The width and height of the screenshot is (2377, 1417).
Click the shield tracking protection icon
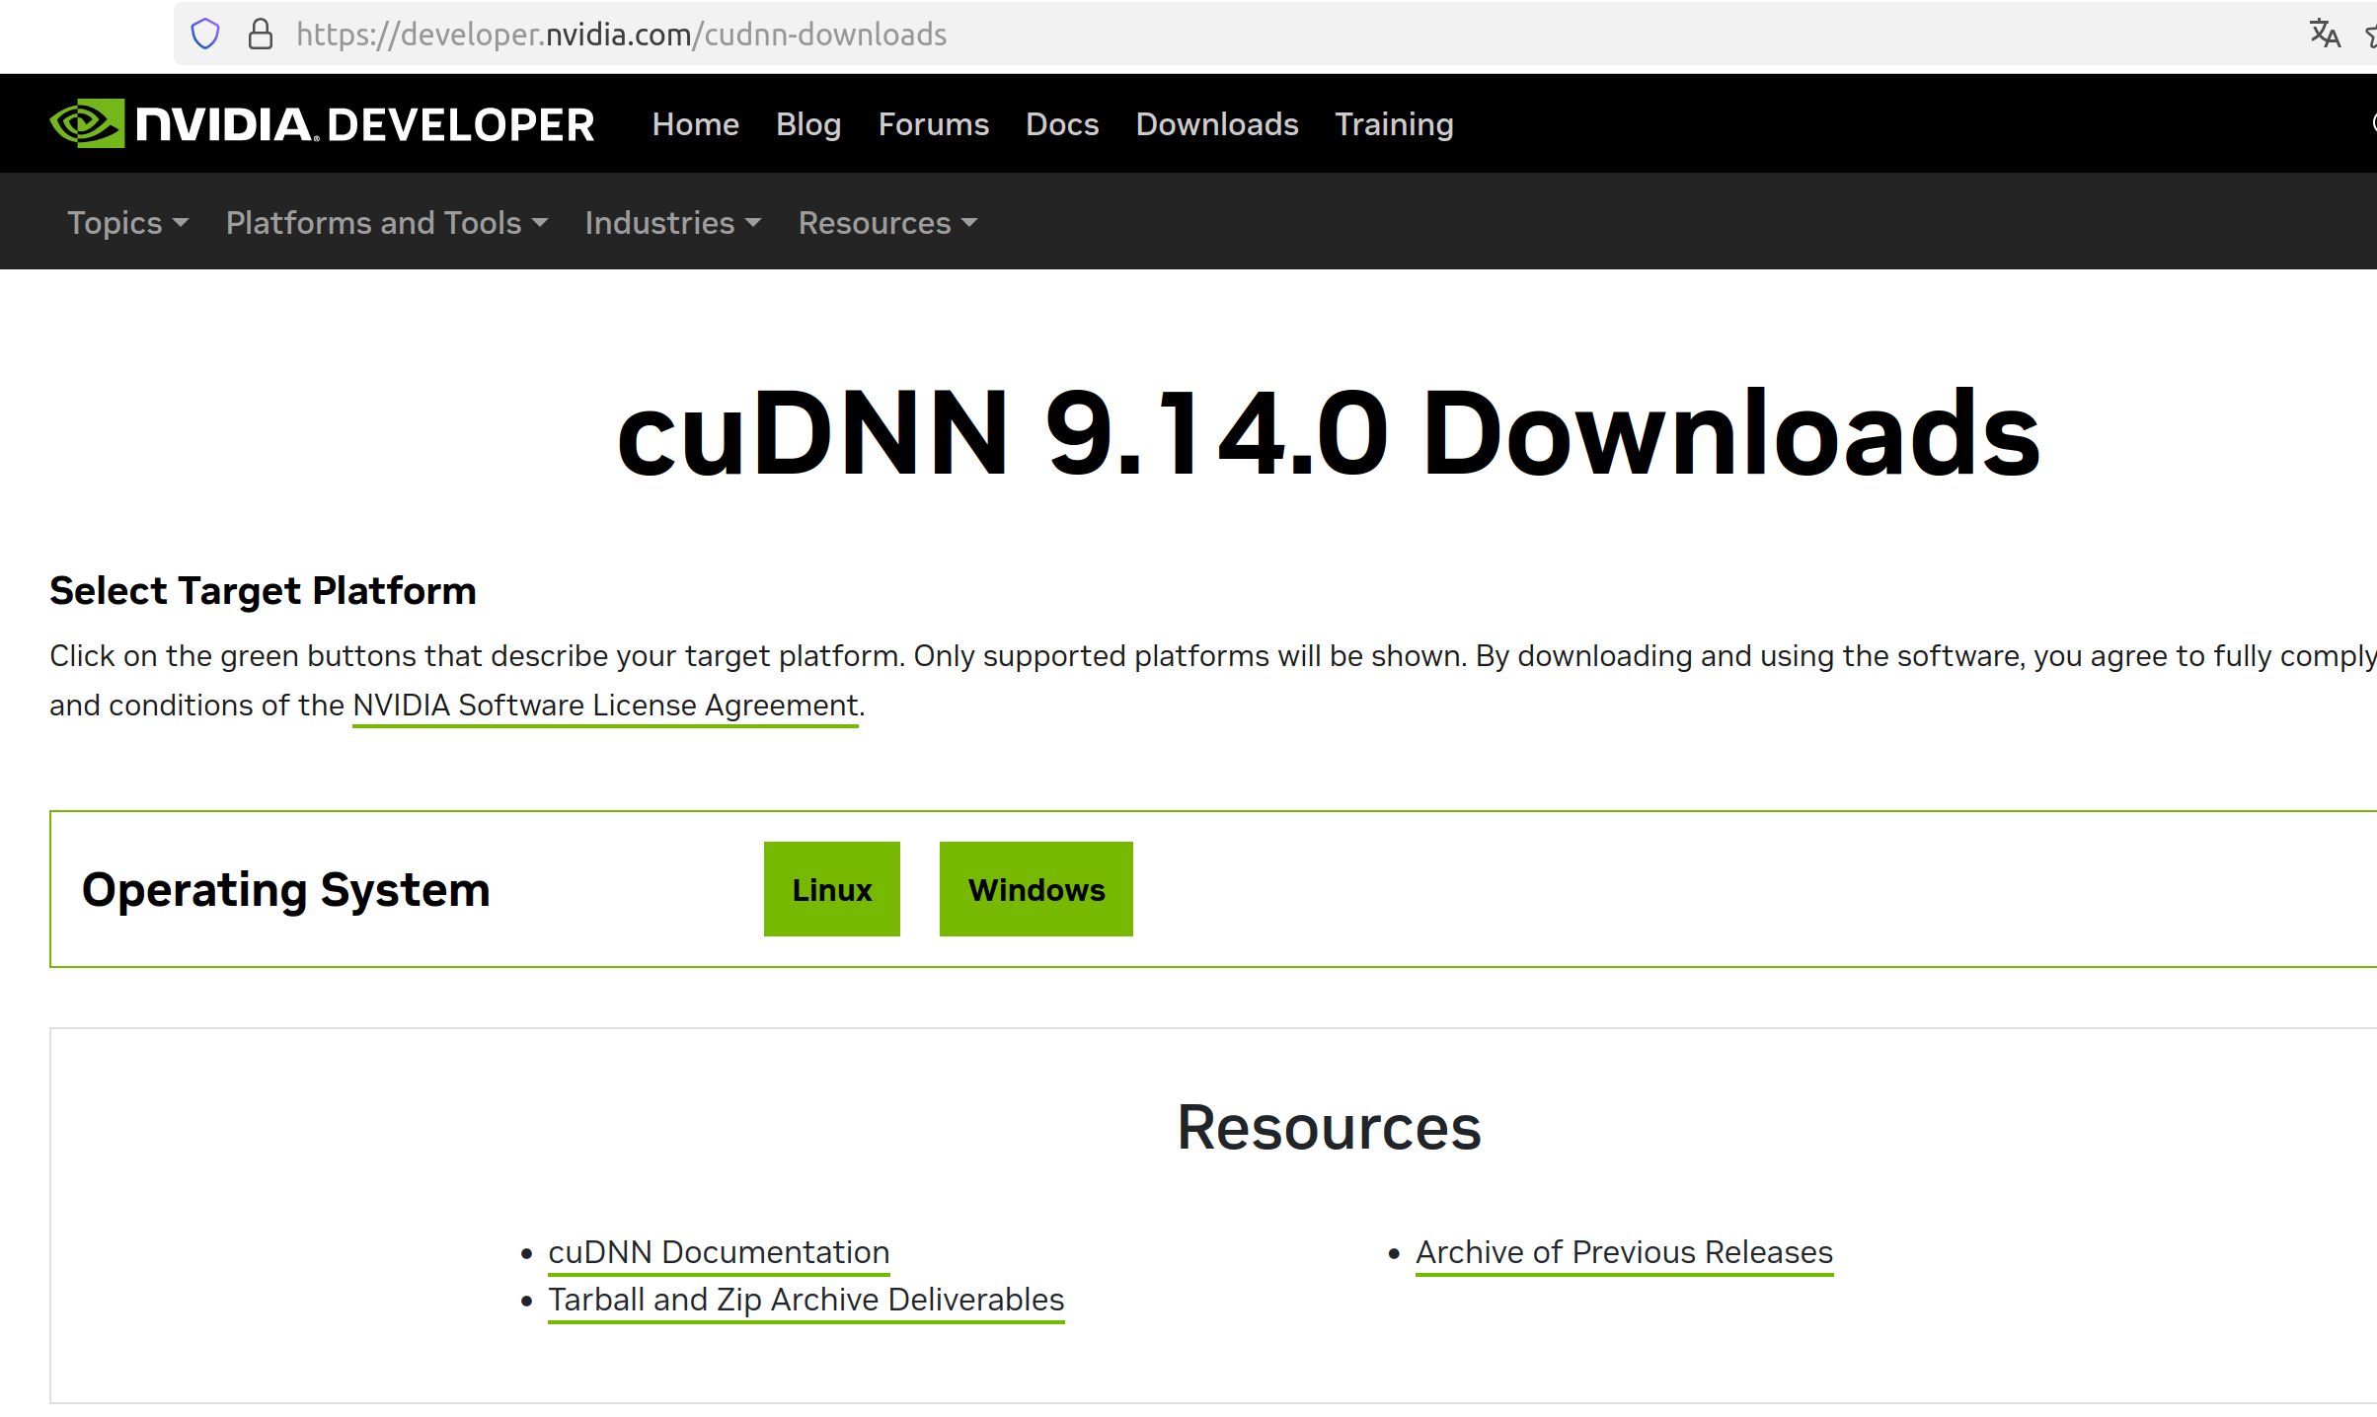tap(205, 35)
